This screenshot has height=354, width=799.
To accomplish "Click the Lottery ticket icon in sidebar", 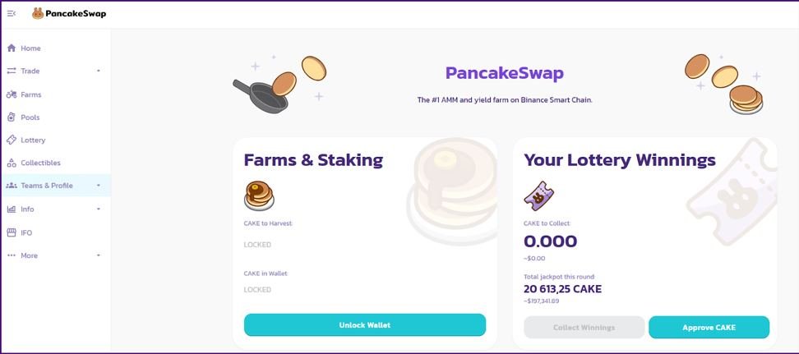I will pyautogui.click(x=12, y=140).
